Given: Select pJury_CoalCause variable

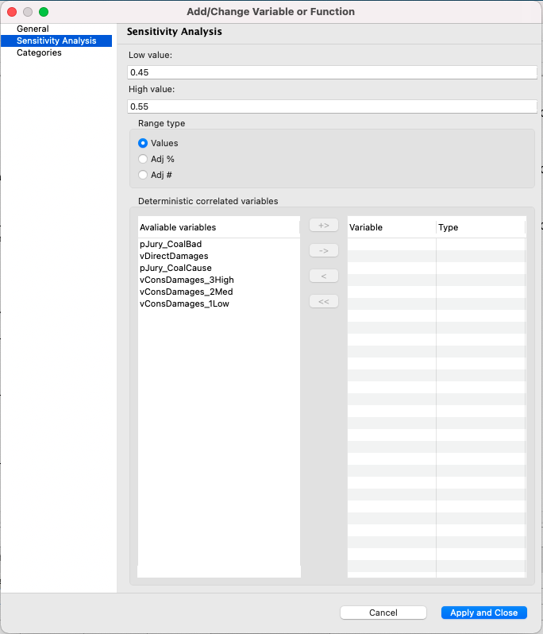Looking at the screenshot, I should (175, 269).
